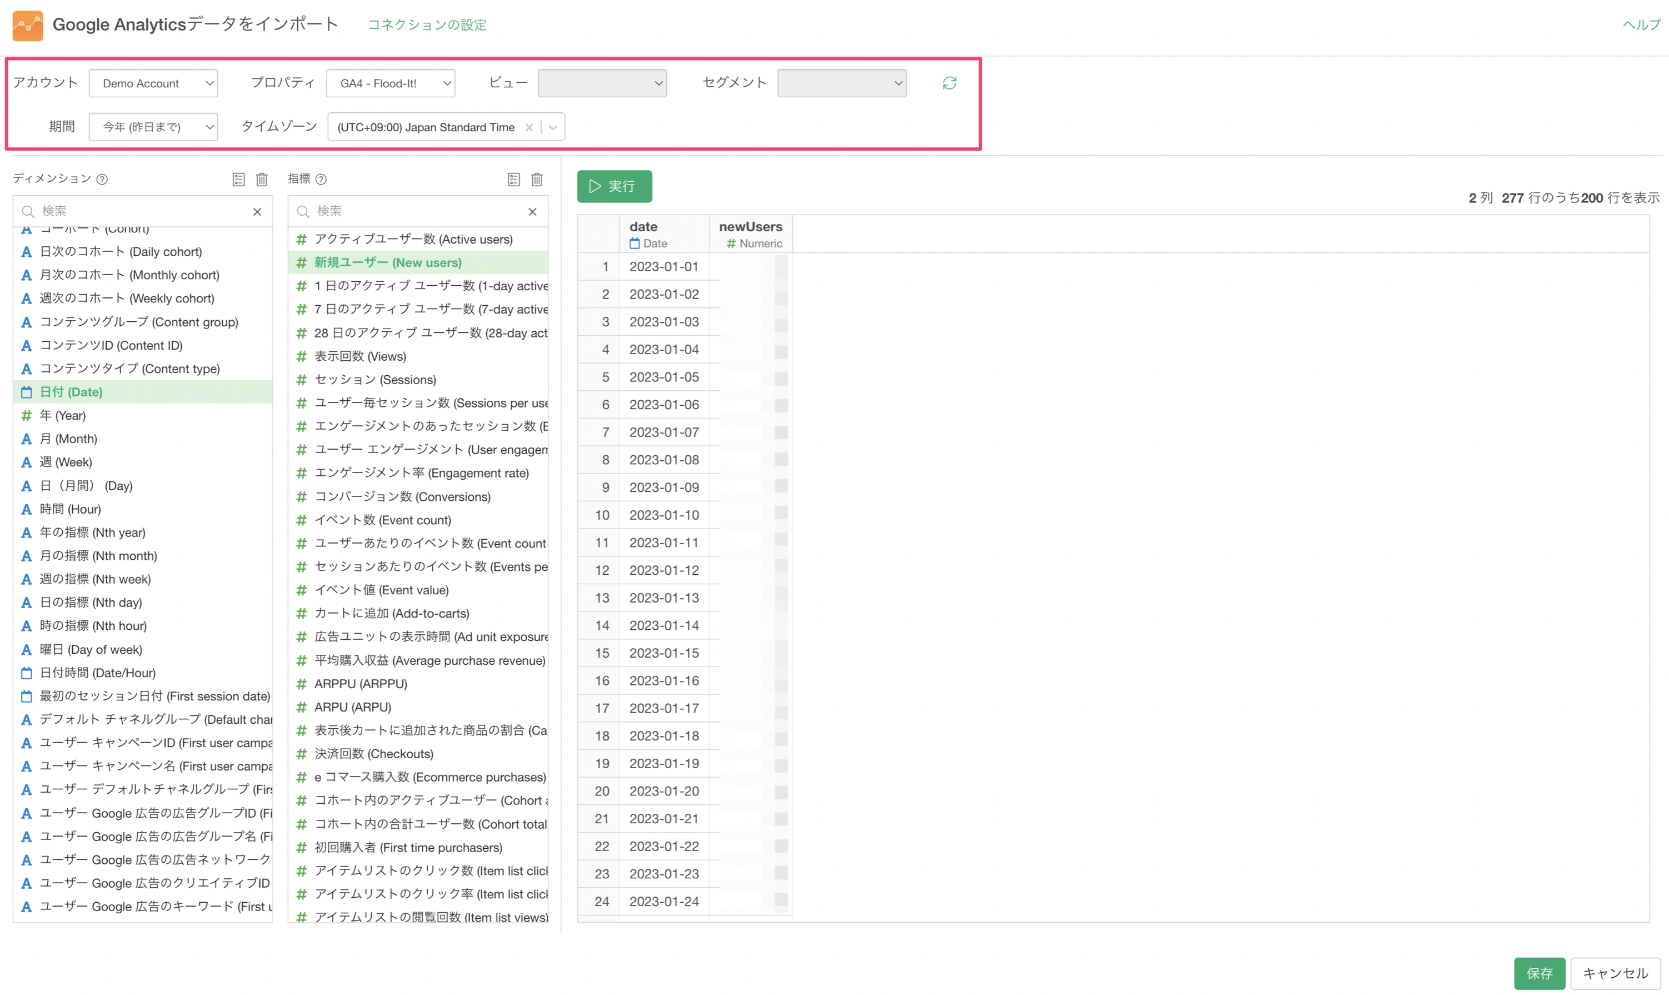Show help for ディメンション question icon
1669x995 pixels.
(x=102, y=179)
